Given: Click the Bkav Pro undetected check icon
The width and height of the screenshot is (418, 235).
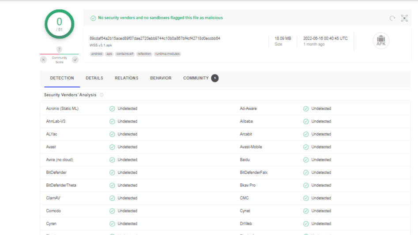Looking at the screenshot, I should tap(306, 185).
